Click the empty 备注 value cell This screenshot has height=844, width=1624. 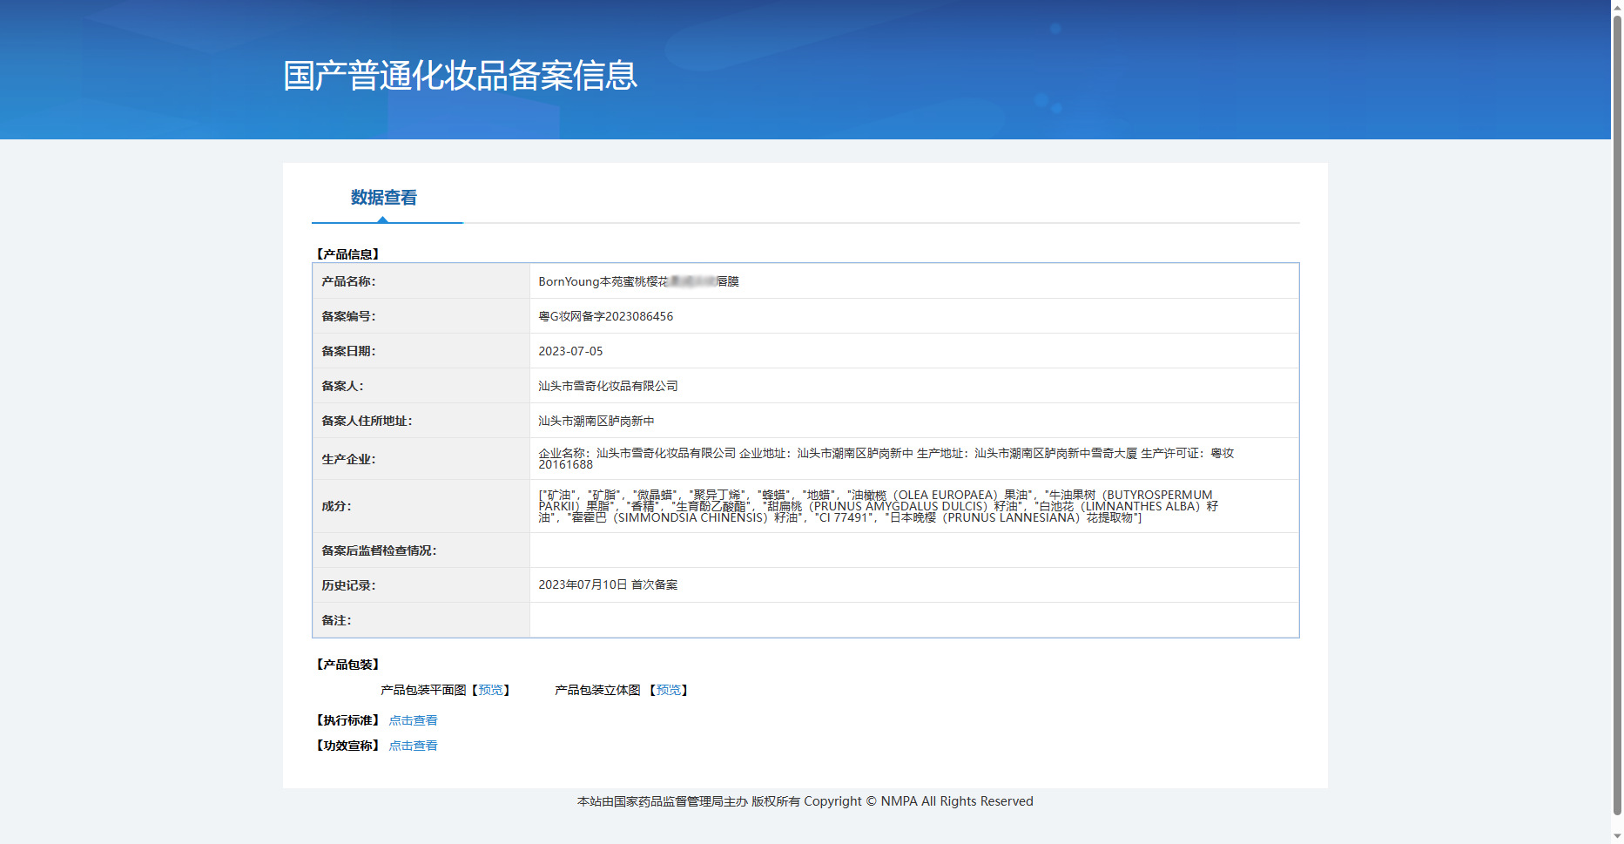913,620
